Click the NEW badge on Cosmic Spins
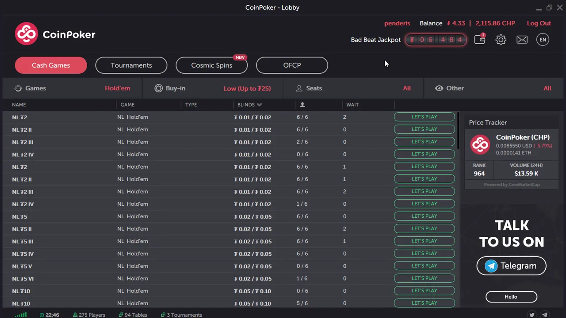Screen dimensions: 566x318 tap(240, 57)
